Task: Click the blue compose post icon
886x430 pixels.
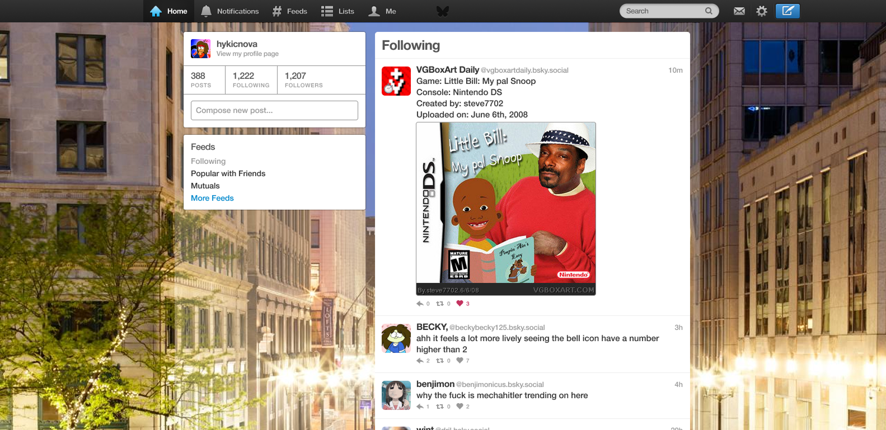Action: pyautogui.click(x=787, y=11)
